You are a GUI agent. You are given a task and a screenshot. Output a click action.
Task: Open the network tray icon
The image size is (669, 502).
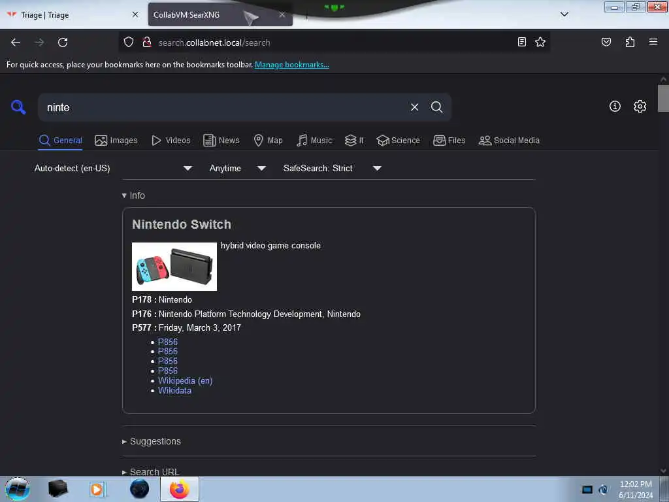(x=603, y=490)
